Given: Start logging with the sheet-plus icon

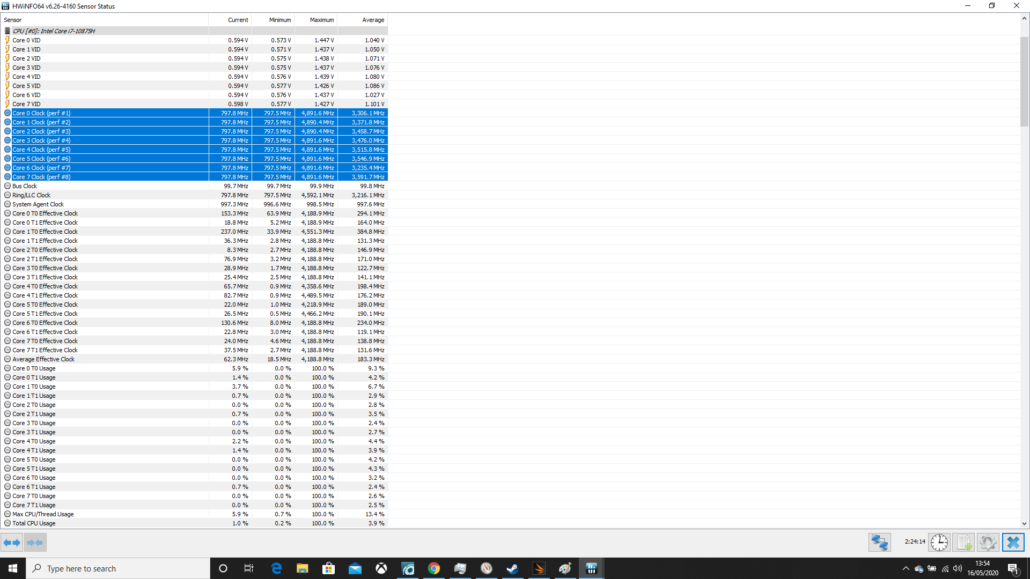Looking at the screenshot, I should [x=964, y=543].
